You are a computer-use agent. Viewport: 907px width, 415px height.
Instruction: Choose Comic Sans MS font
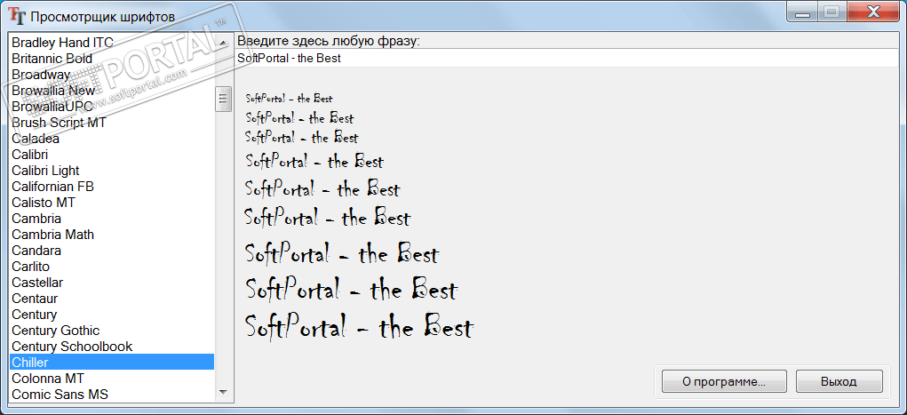[x=112, y=395]
